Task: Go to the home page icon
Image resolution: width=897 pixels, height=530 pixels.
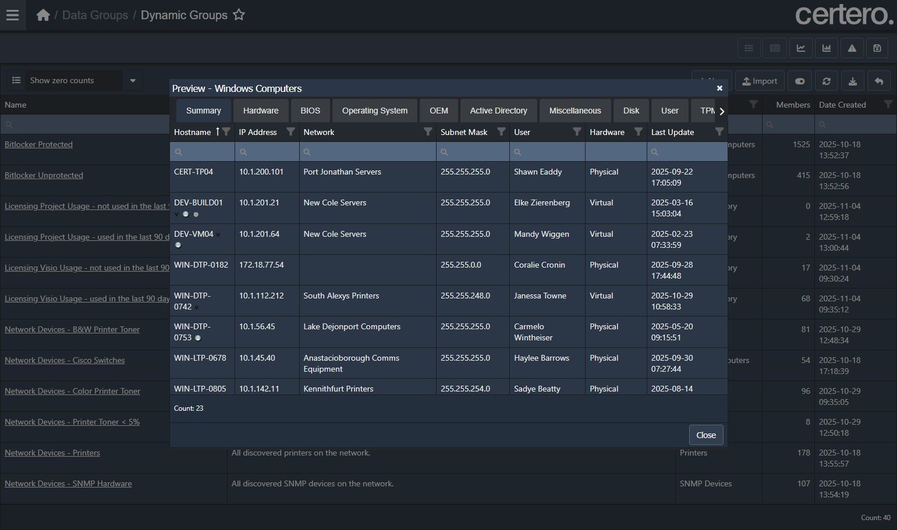Action: click(x=43, y=15)
